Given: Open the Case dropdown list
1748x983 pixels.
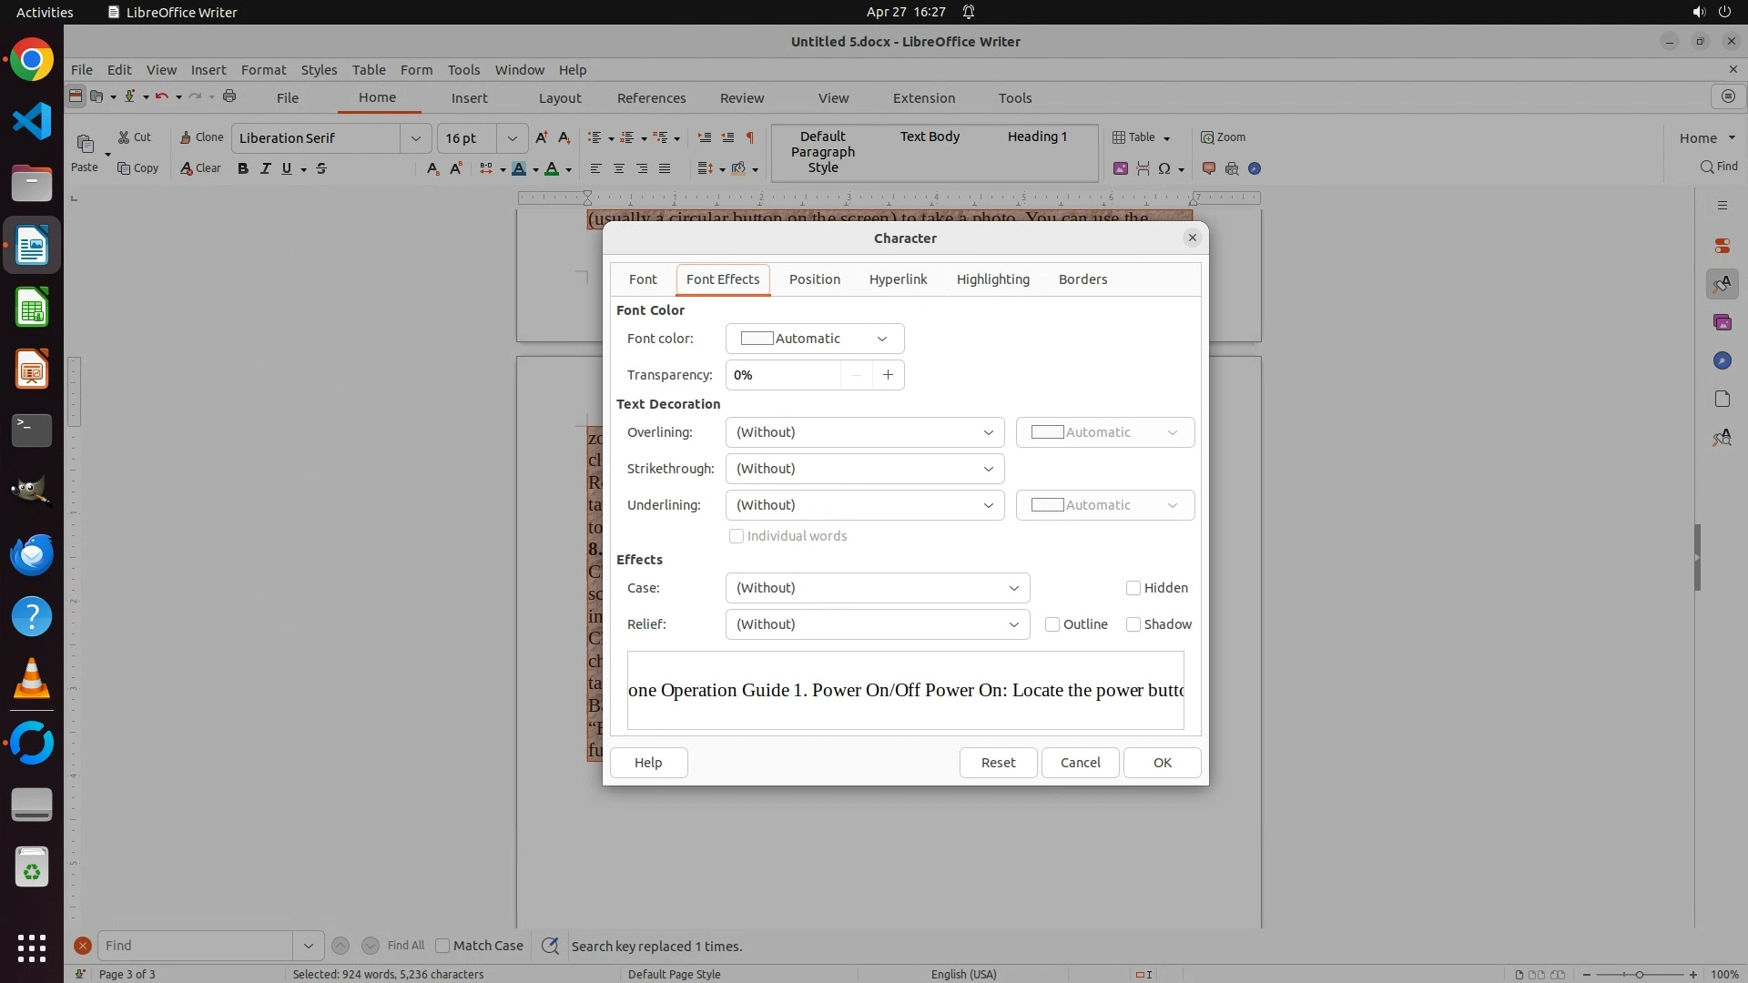Looking at the screenshot, I should tap(877, 588).
